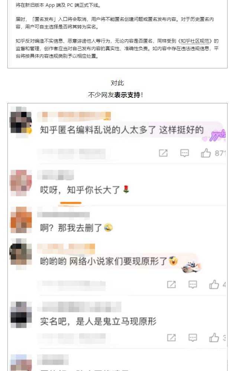Open the 知乎社区规范 link

point(195,41)
